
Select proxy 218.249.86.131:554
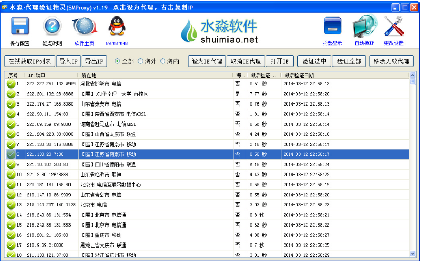[49, 215]
